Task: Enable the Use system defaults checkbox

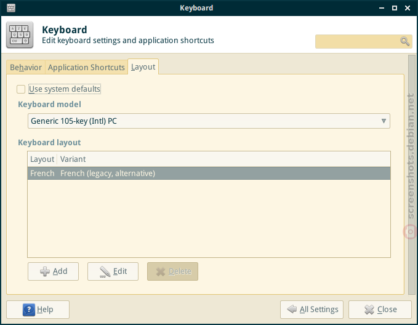Action: tap(21, 89)
